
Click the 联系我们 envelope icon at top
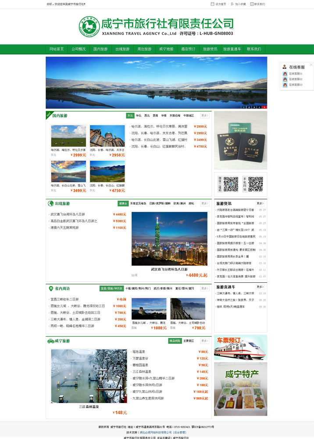click(252, 4)
